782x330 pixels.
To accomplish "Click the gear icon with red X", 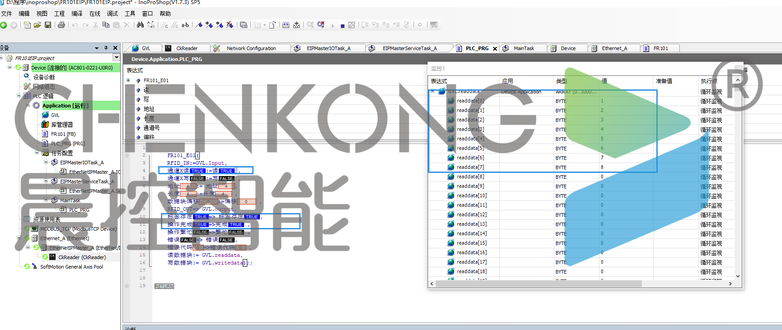I will (x=321, y=25).
